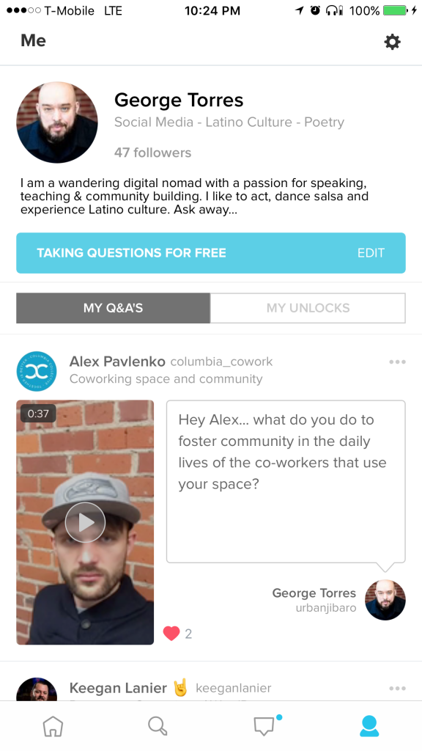
Task: Play the 0:37 video answer
Action: tap(85, 522)
